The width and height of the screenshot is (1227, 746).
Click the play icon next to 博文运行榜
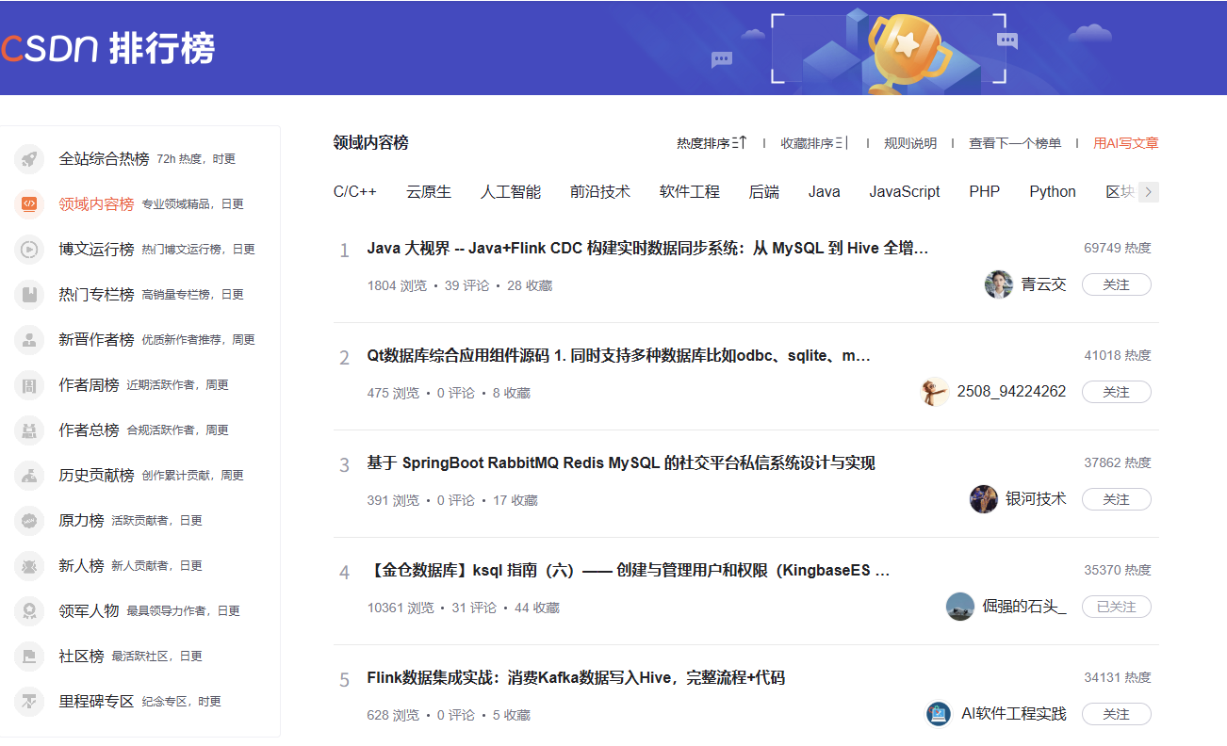pyautogui.click(x=29, y=250)
